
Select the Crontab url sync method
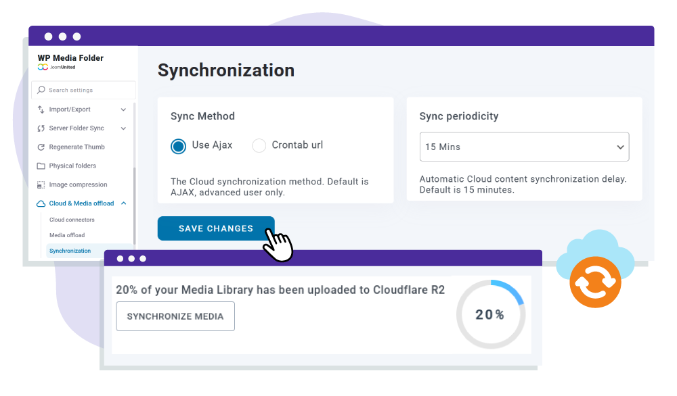click(x=259, y=145)
